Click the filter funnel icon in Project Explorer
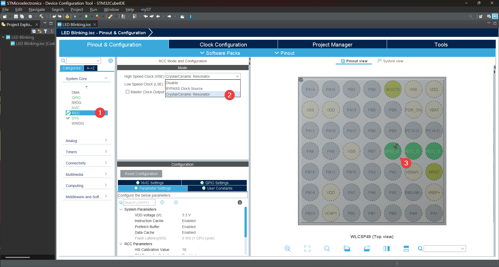 45,31
